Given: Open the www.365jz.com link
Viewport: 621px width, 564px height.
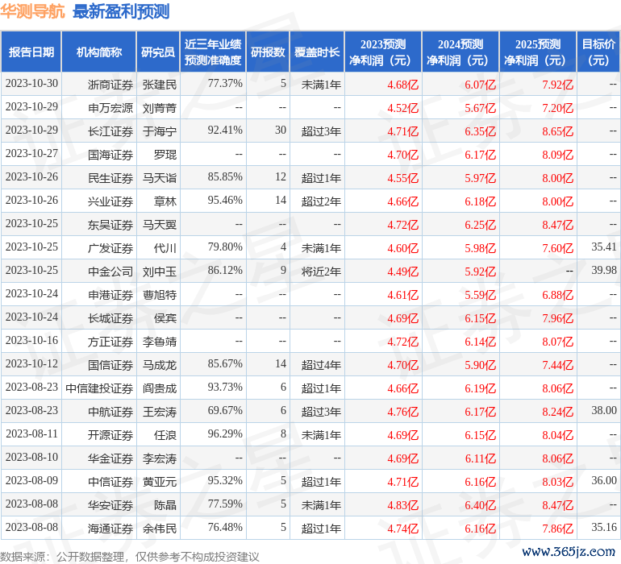Looking at the screenshot, I should pyautogui.click(x=569, y=551).
